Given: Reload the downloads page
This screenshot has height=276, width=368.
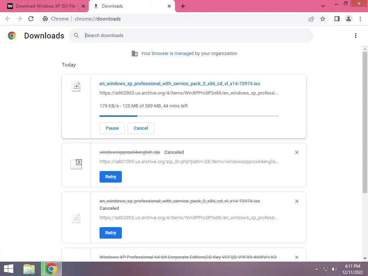Looking at the screenshot, I should [x=31, y=19].
